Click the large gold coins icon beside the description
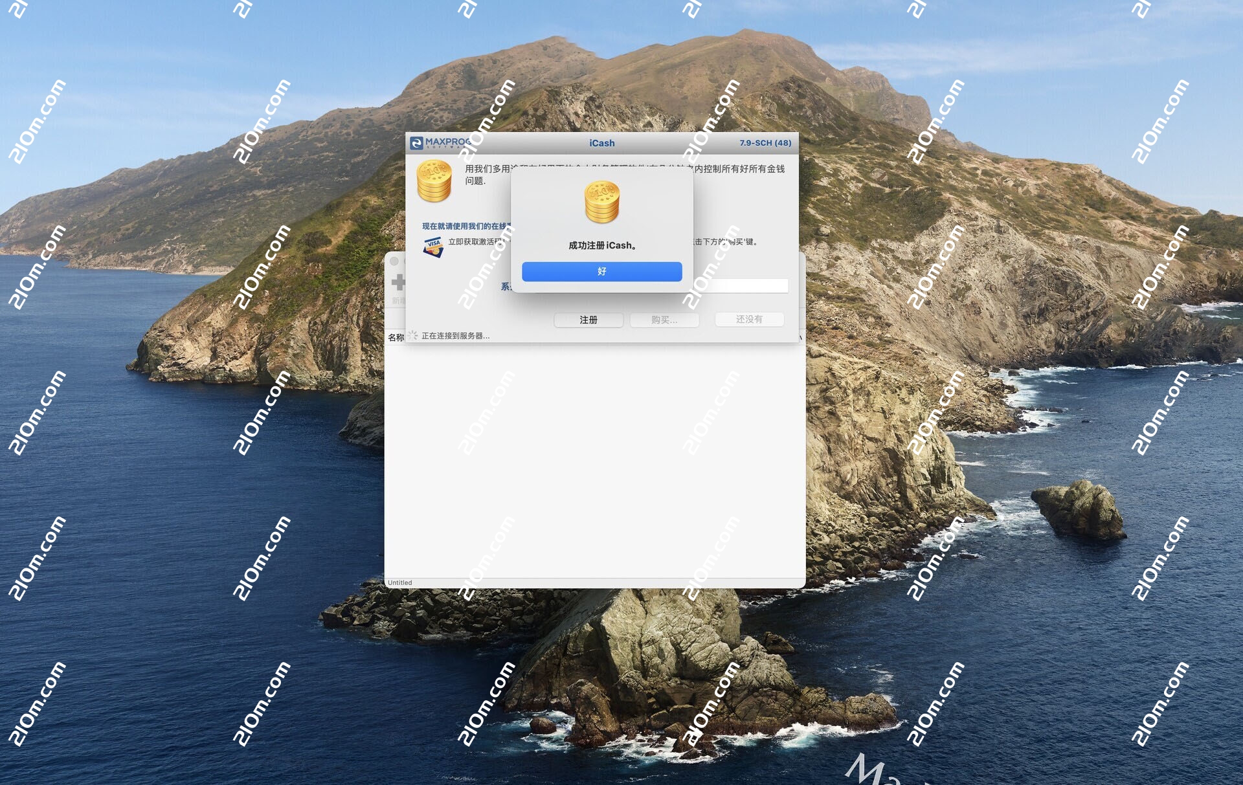 434,181
